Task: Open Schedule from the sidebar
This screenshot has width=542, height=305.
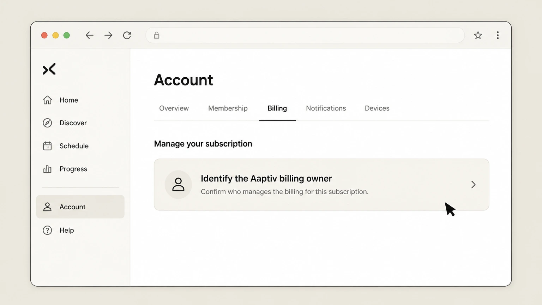Action: [74, 146]
